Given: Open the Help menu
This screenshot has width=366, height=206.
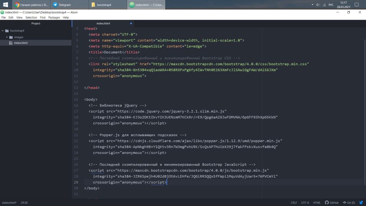Looking at the screenshot, I should point(66,17).
